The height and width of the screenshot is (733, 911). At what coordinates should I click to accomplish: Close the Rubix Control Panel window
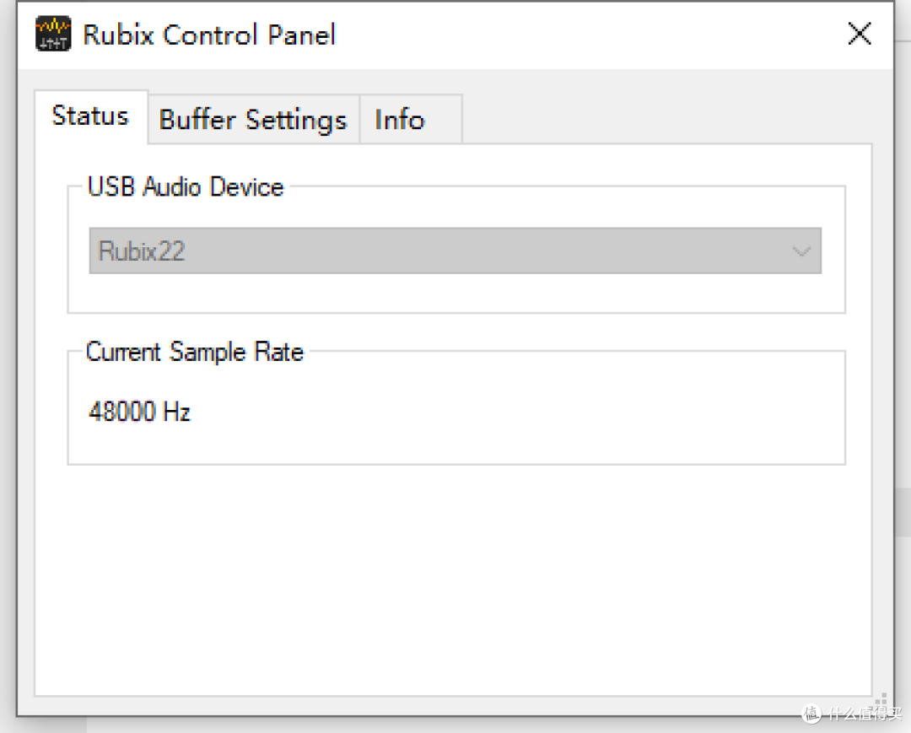pos(859,35)
